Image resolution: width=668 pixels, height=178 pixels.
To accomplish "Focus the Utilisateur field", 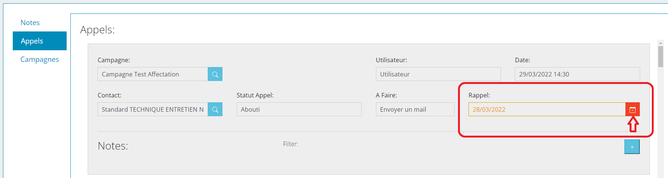I will tap(438, 74).
